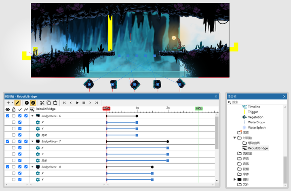Play the RebuildBridge timeline
The width and height of the screenshot is (291, 191).
77,103
